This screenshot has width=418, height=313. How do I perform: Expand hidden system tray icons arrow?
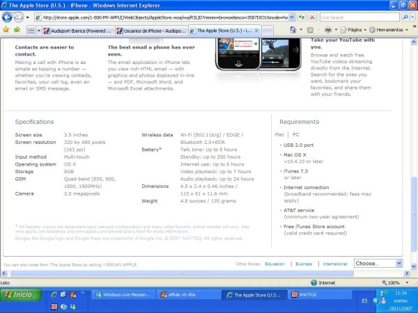pyautogui.click(x=376, y=301)
